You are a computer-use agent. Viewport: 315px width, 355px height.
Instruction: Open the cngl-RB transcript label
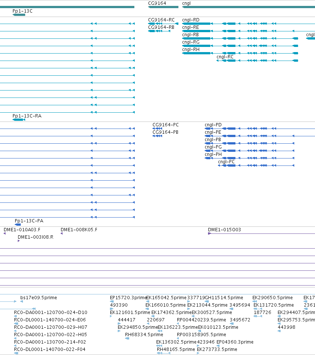190,35
